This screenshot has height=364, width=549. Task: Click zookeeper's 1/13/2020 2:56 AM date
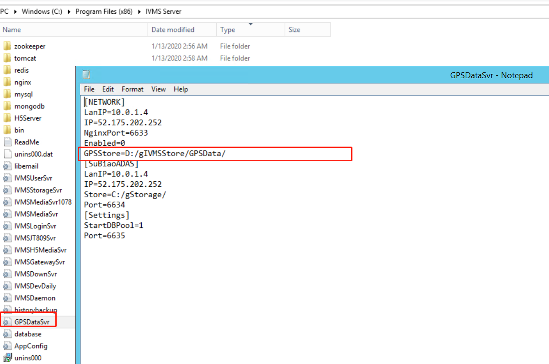coord(179,46)
